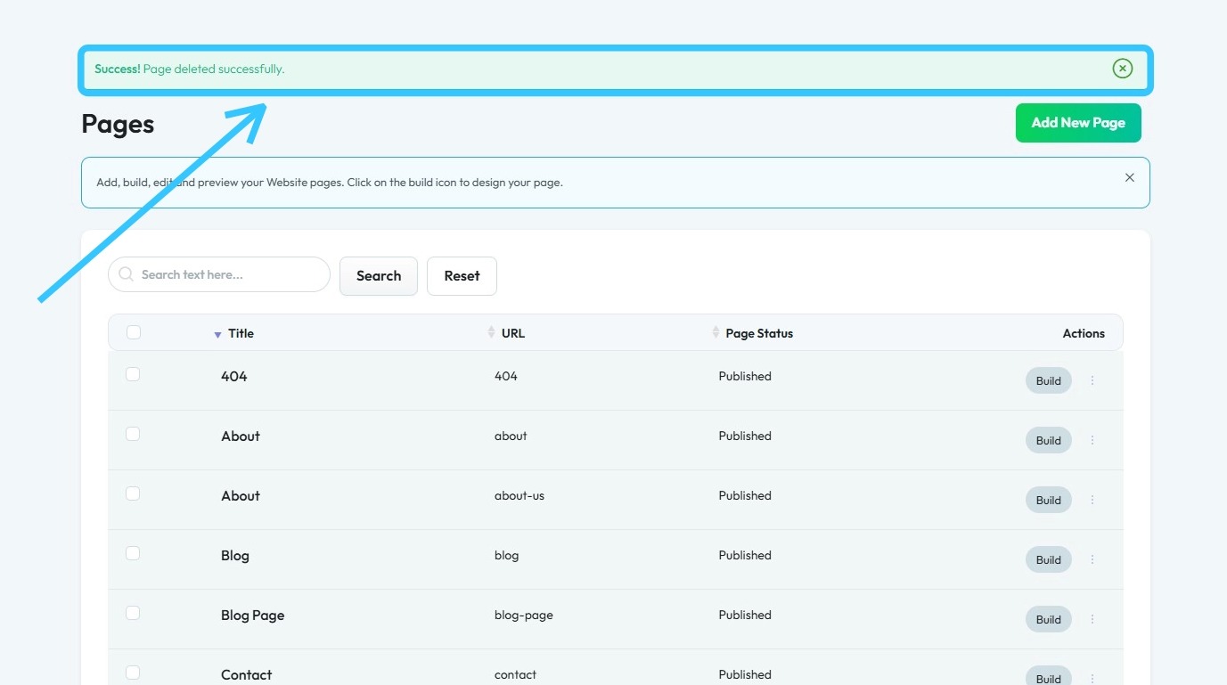Screen dimensions: 1227x685
Task: Dismiss the 'Page deleted successfully' alert
Action: (1122, 69)
